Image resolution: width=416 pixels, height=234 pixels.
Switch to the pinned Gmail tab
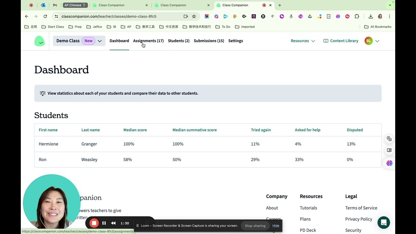point(55,5)
